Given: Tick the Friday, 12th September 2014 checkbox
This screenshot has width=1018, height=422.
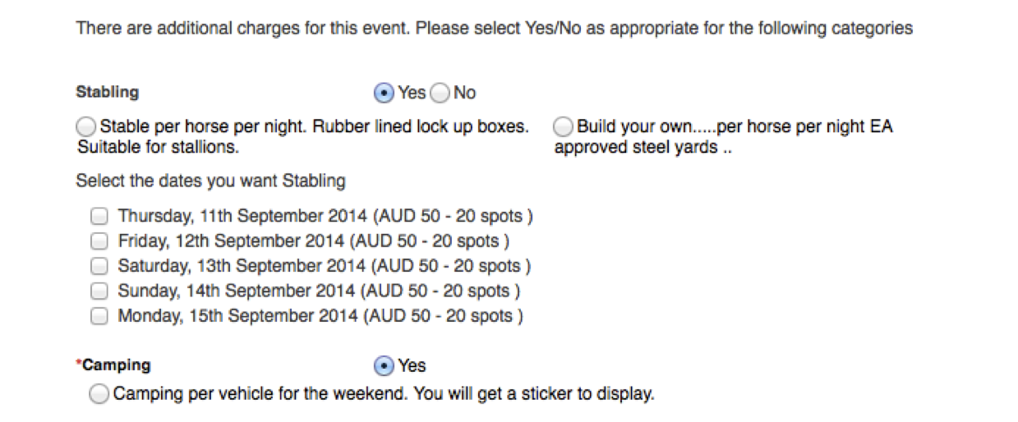Looking at the screenshot, I should click(99, 241).
